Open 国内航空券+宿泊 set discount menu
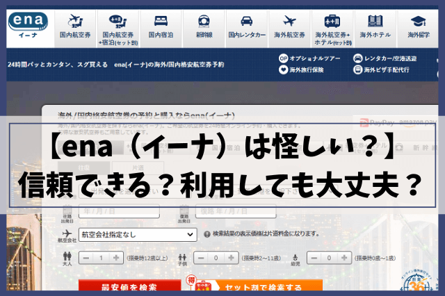The height and width of the screenshot is (296, 445). [118, 29]
